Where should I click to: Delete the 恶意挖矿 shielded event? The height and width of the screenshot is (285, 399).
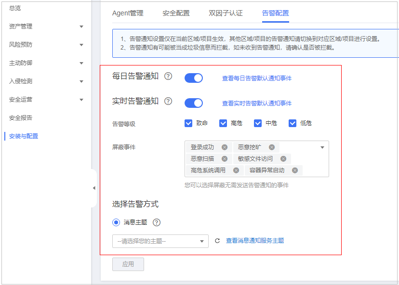coord(271,147)
